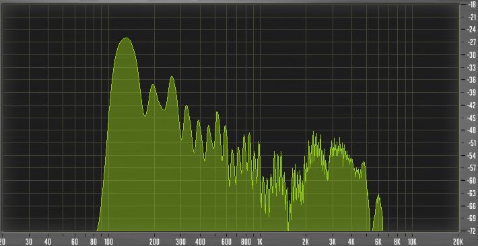Image resolution: width=478 pixels, height=246 pixels.
Task: Click the 200 Hz frequency axis label
Action: [154, 243]
